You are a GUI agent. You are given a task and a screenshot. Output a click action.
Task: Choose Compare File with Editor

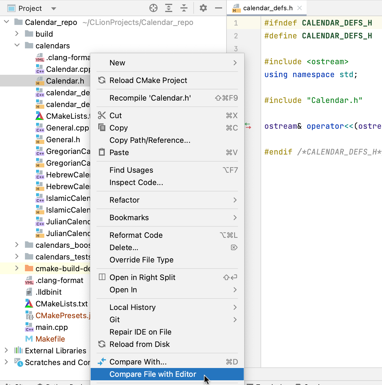tap(153, 374)
